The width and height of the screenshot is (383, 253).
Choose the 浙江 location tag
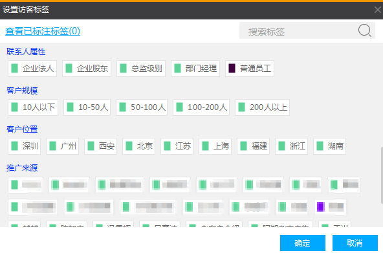tap(291, 146)
